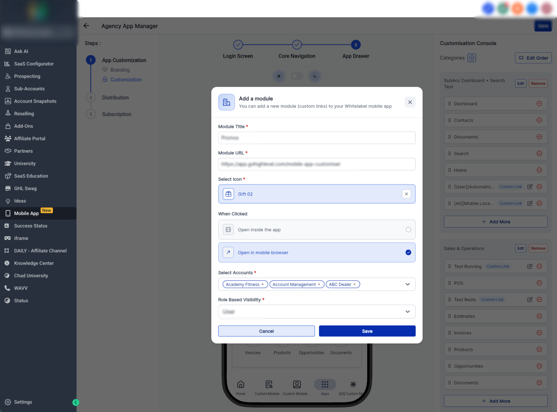
Task: Remove the Opportunities module
Action: click(539, 366)
